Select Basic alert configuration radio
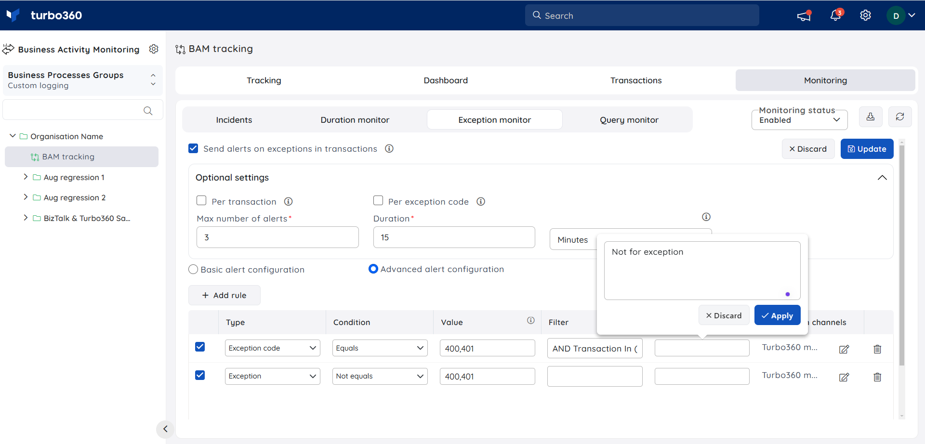This screenshot has height=444, width=925. (x=193, y=270)
